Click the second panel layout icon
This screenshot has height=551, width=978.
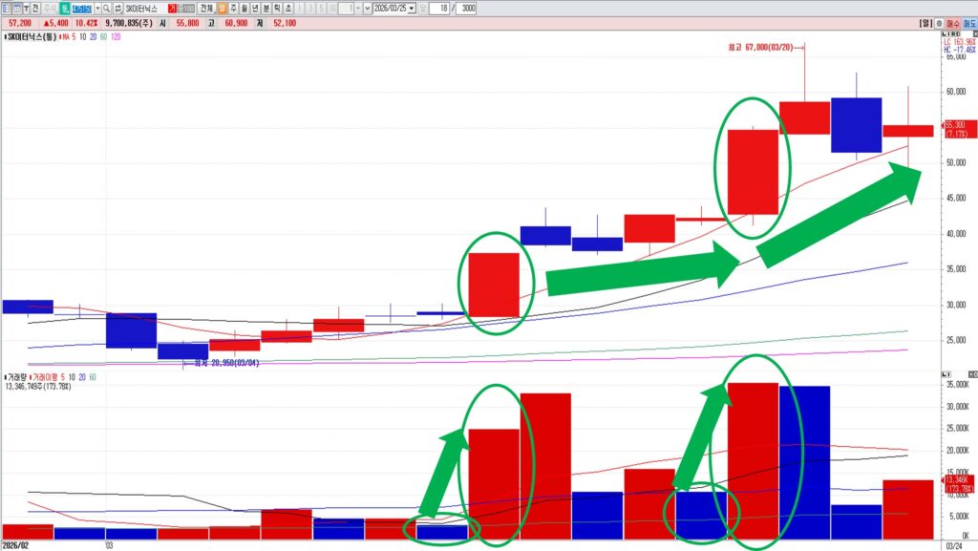pyautogui.click(x=18, y=8)
